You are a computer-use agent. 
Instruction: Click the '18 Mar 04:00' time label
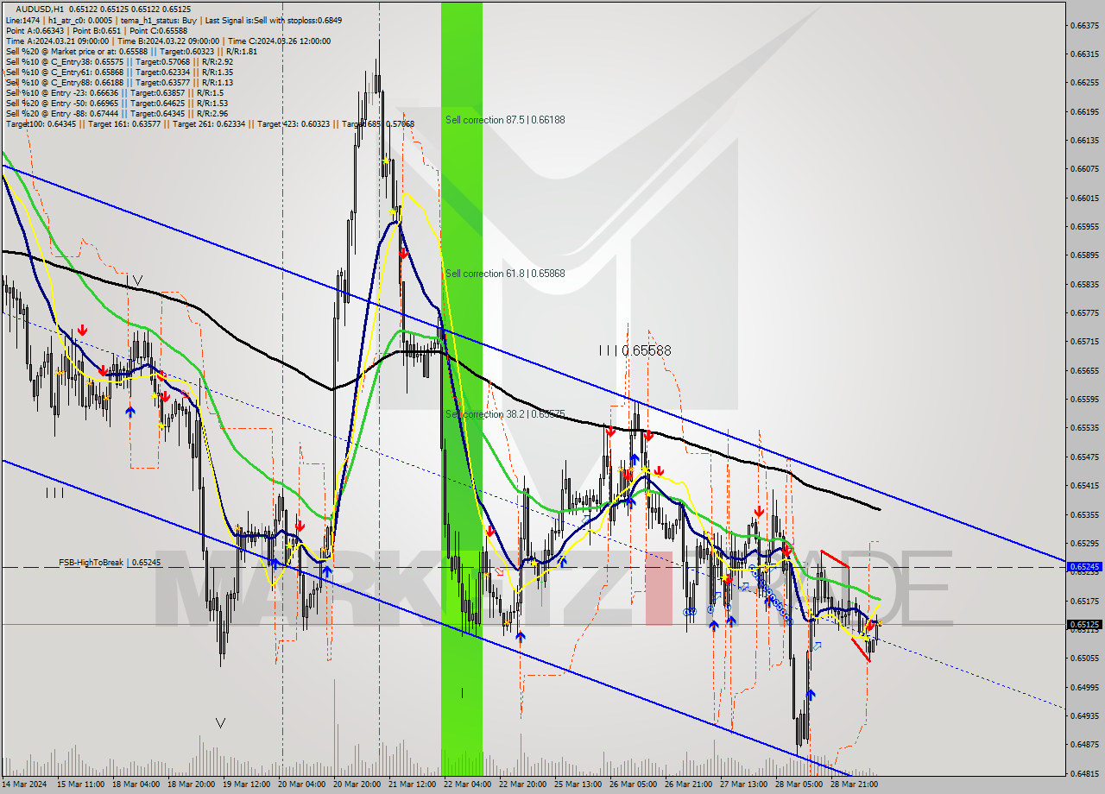click(136, 784)
